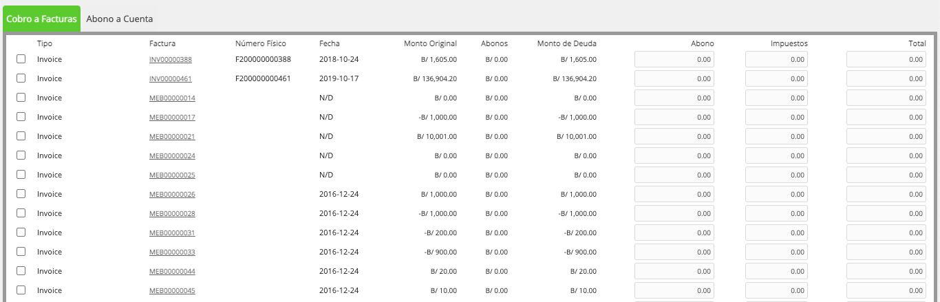940x302 pixels.
Task: Click the Total field for MEB00000045 row
Action: 886,291
